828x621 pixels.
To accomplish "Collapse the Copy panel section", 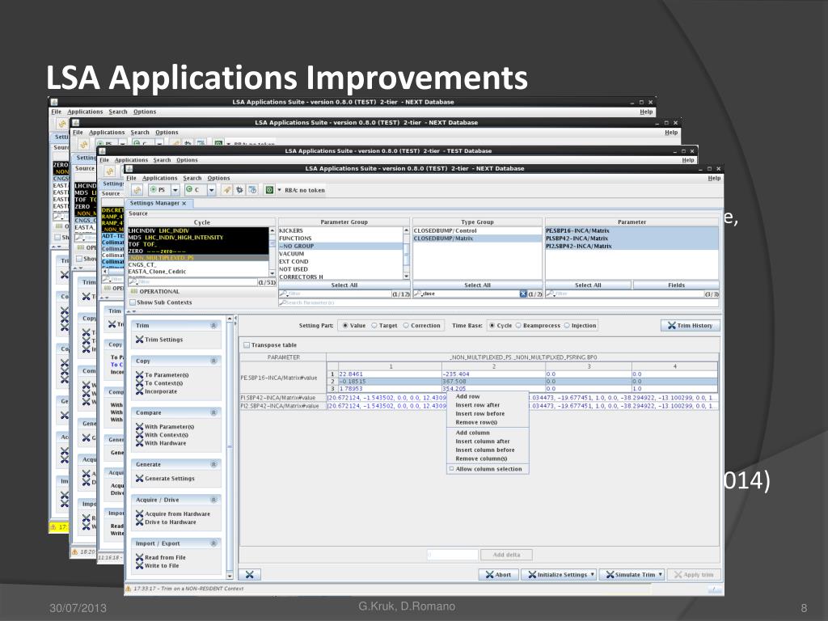I will click(213, 361).
